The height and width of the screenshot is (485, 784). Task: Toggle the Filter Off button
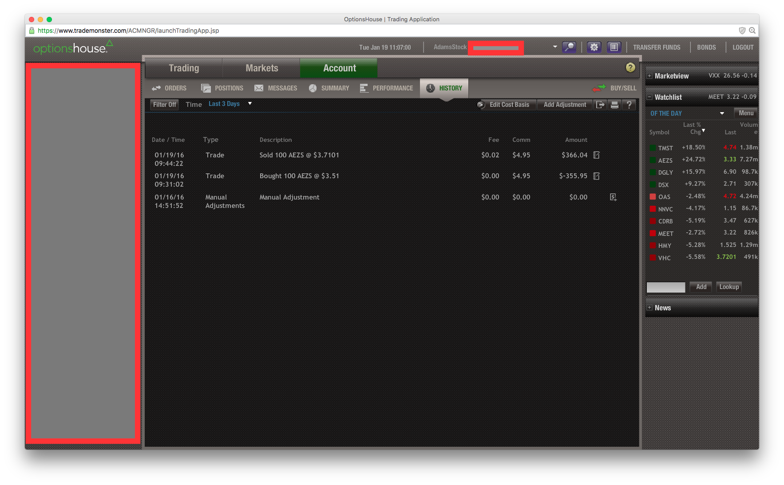coord(164,105)
